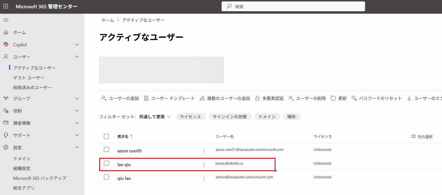442x195 pixels.
Task: Click the search box at top
Action: pos(293,6)
